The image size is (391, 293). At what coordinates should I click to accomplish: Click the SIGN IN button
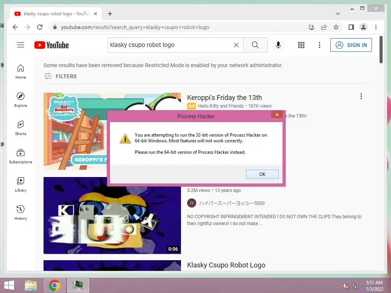point(351,45)
